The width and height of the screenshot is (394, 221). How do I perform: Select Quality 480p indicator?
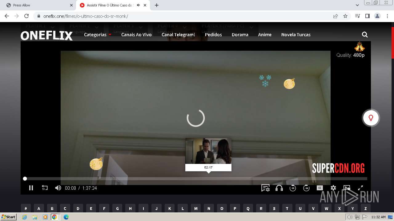click(350, 55)
